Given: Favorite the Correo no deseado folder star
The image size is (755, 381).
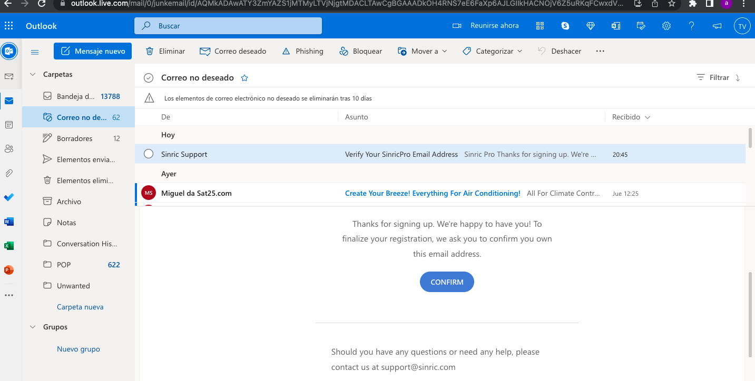Looking at the screenshot, I should tap(244, 78).
